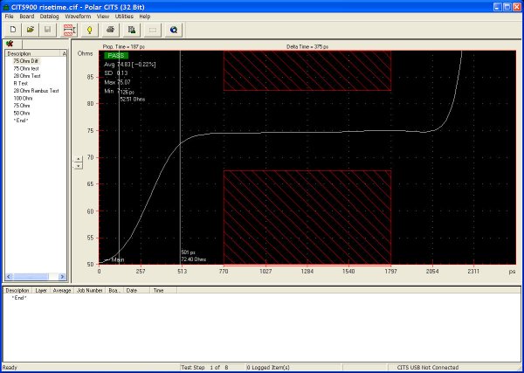Image resolution: width=524 pixels, height=373 pixels.
Task: Click the Description header in test list
Action: point(32,53)
